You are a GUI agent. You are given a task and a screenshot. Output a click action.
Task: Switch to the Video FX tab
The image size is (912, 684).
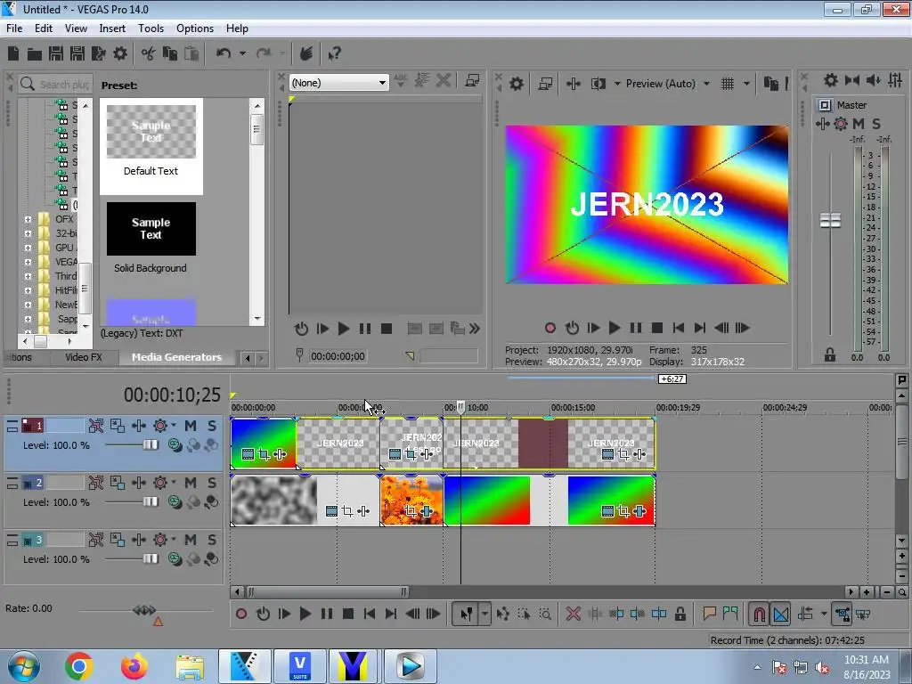83,357
